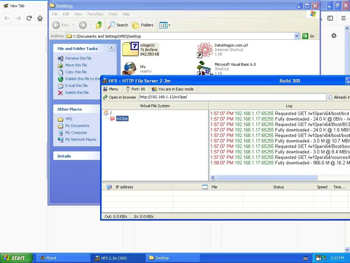Toggle the Folders pane button
This screenshot has width=350, height=263.
click(x=143, y=25)
